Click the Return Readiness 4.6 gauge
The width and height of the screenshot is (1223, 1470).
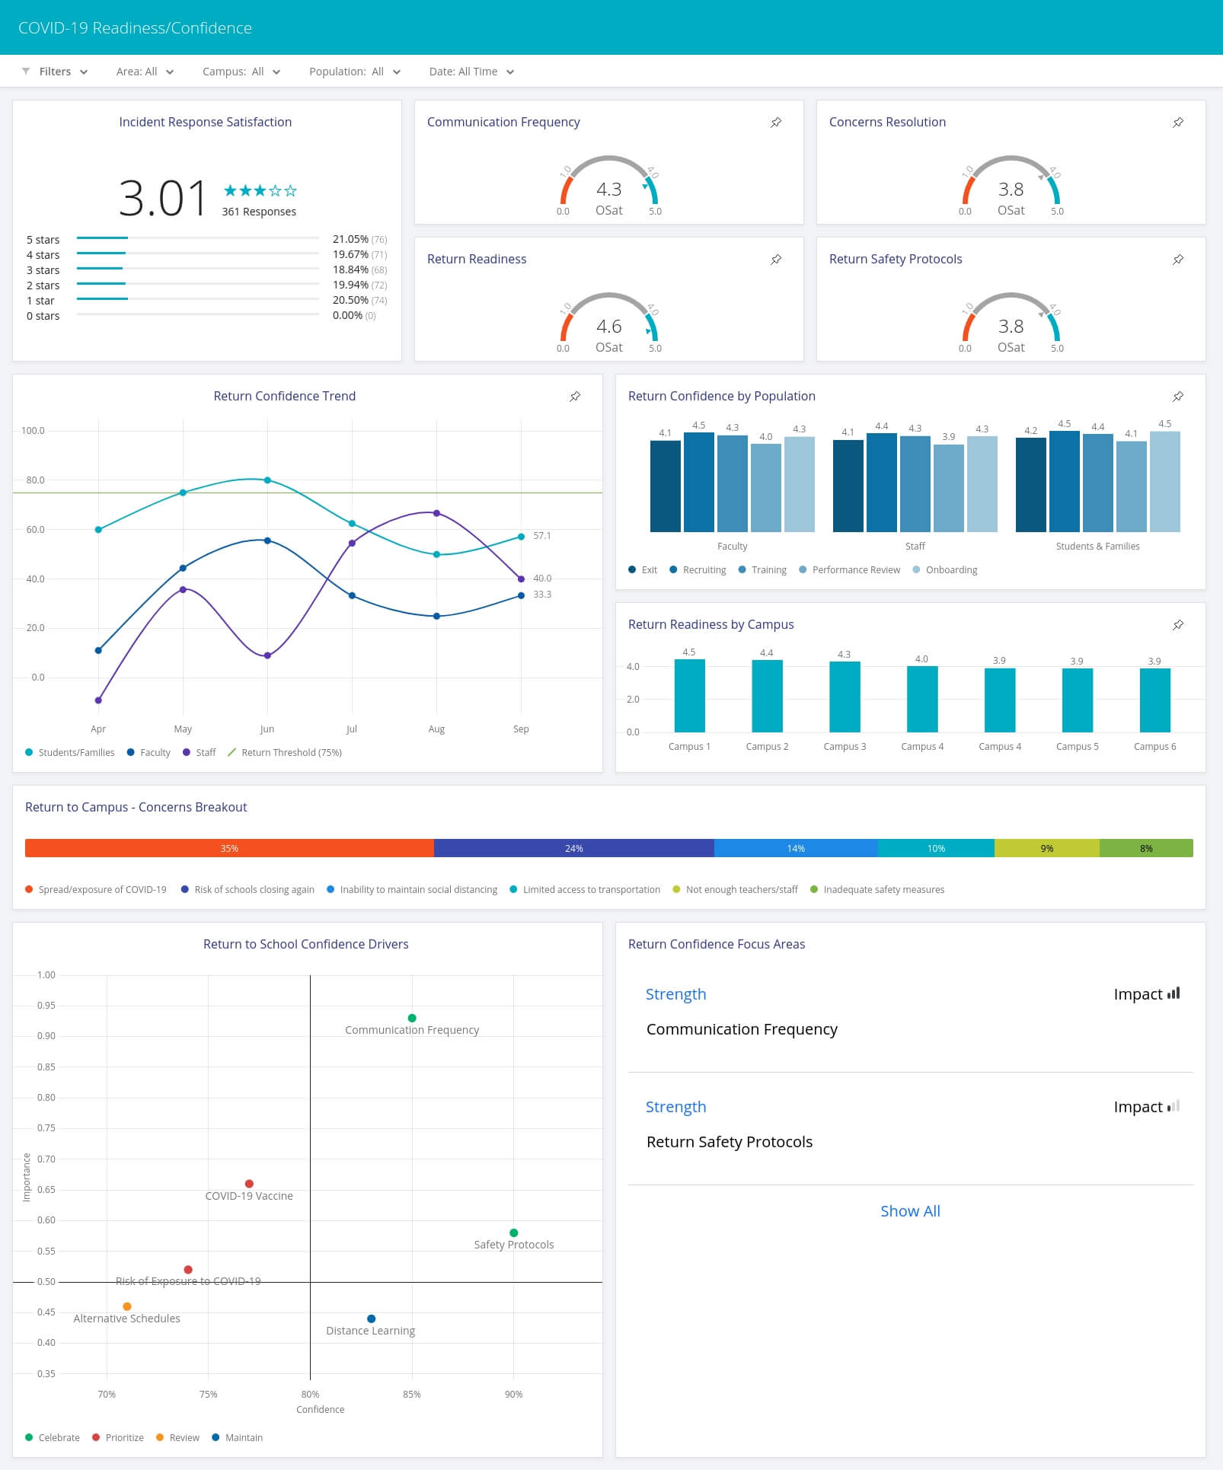click(609, 323)
